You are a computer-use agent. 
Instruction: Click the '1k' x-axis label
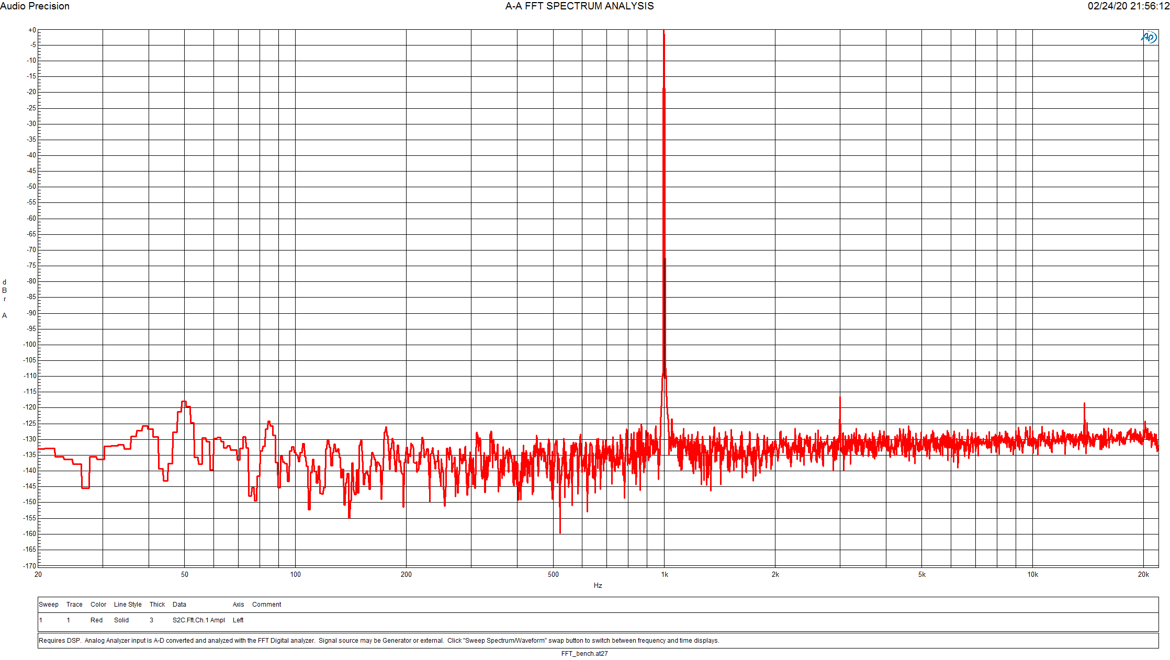point(665,574)
